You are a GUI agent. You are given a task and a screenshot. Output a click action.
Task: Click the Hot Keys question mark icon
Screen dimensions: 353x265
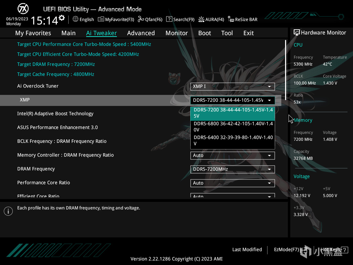point(344,250)
